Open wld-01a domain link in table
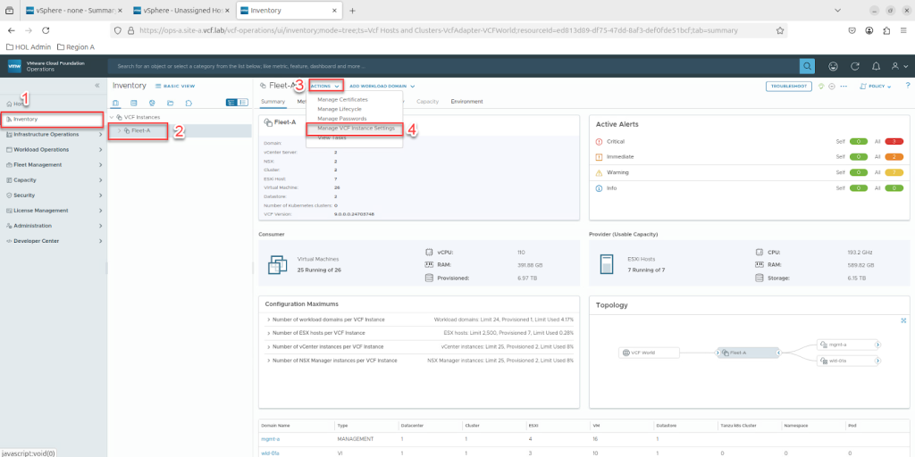Screen dimensions: 915x457 270,453
